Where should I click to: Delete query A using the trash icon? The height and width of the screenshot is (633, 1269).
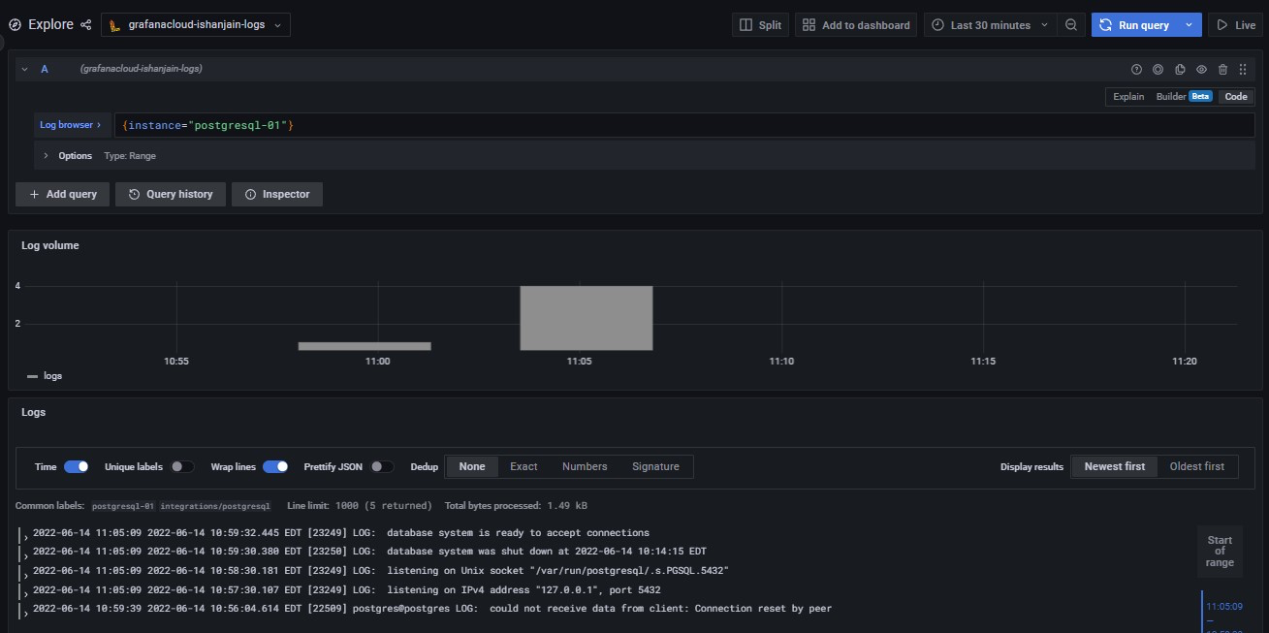(x=1222, y=70)
